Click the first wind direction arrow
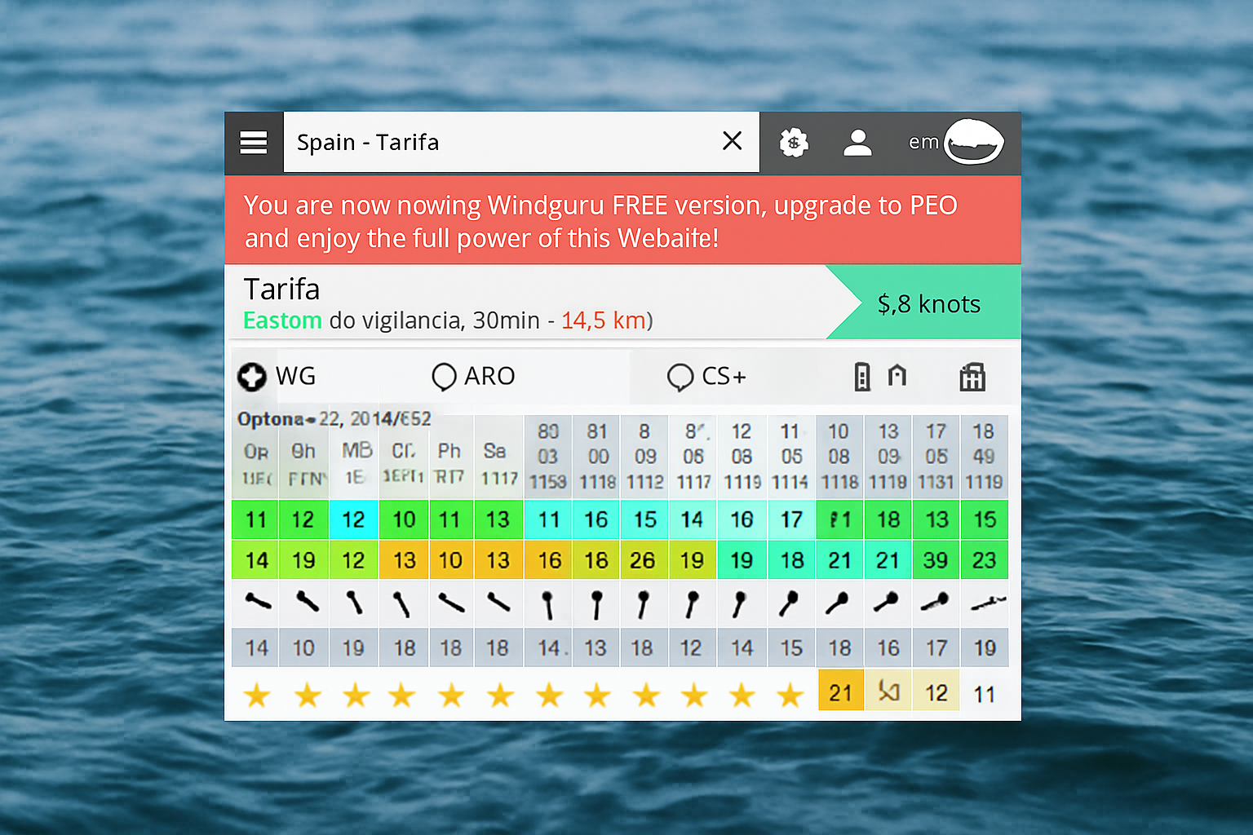Screen dimensions: 1253x835 [257, 603]
